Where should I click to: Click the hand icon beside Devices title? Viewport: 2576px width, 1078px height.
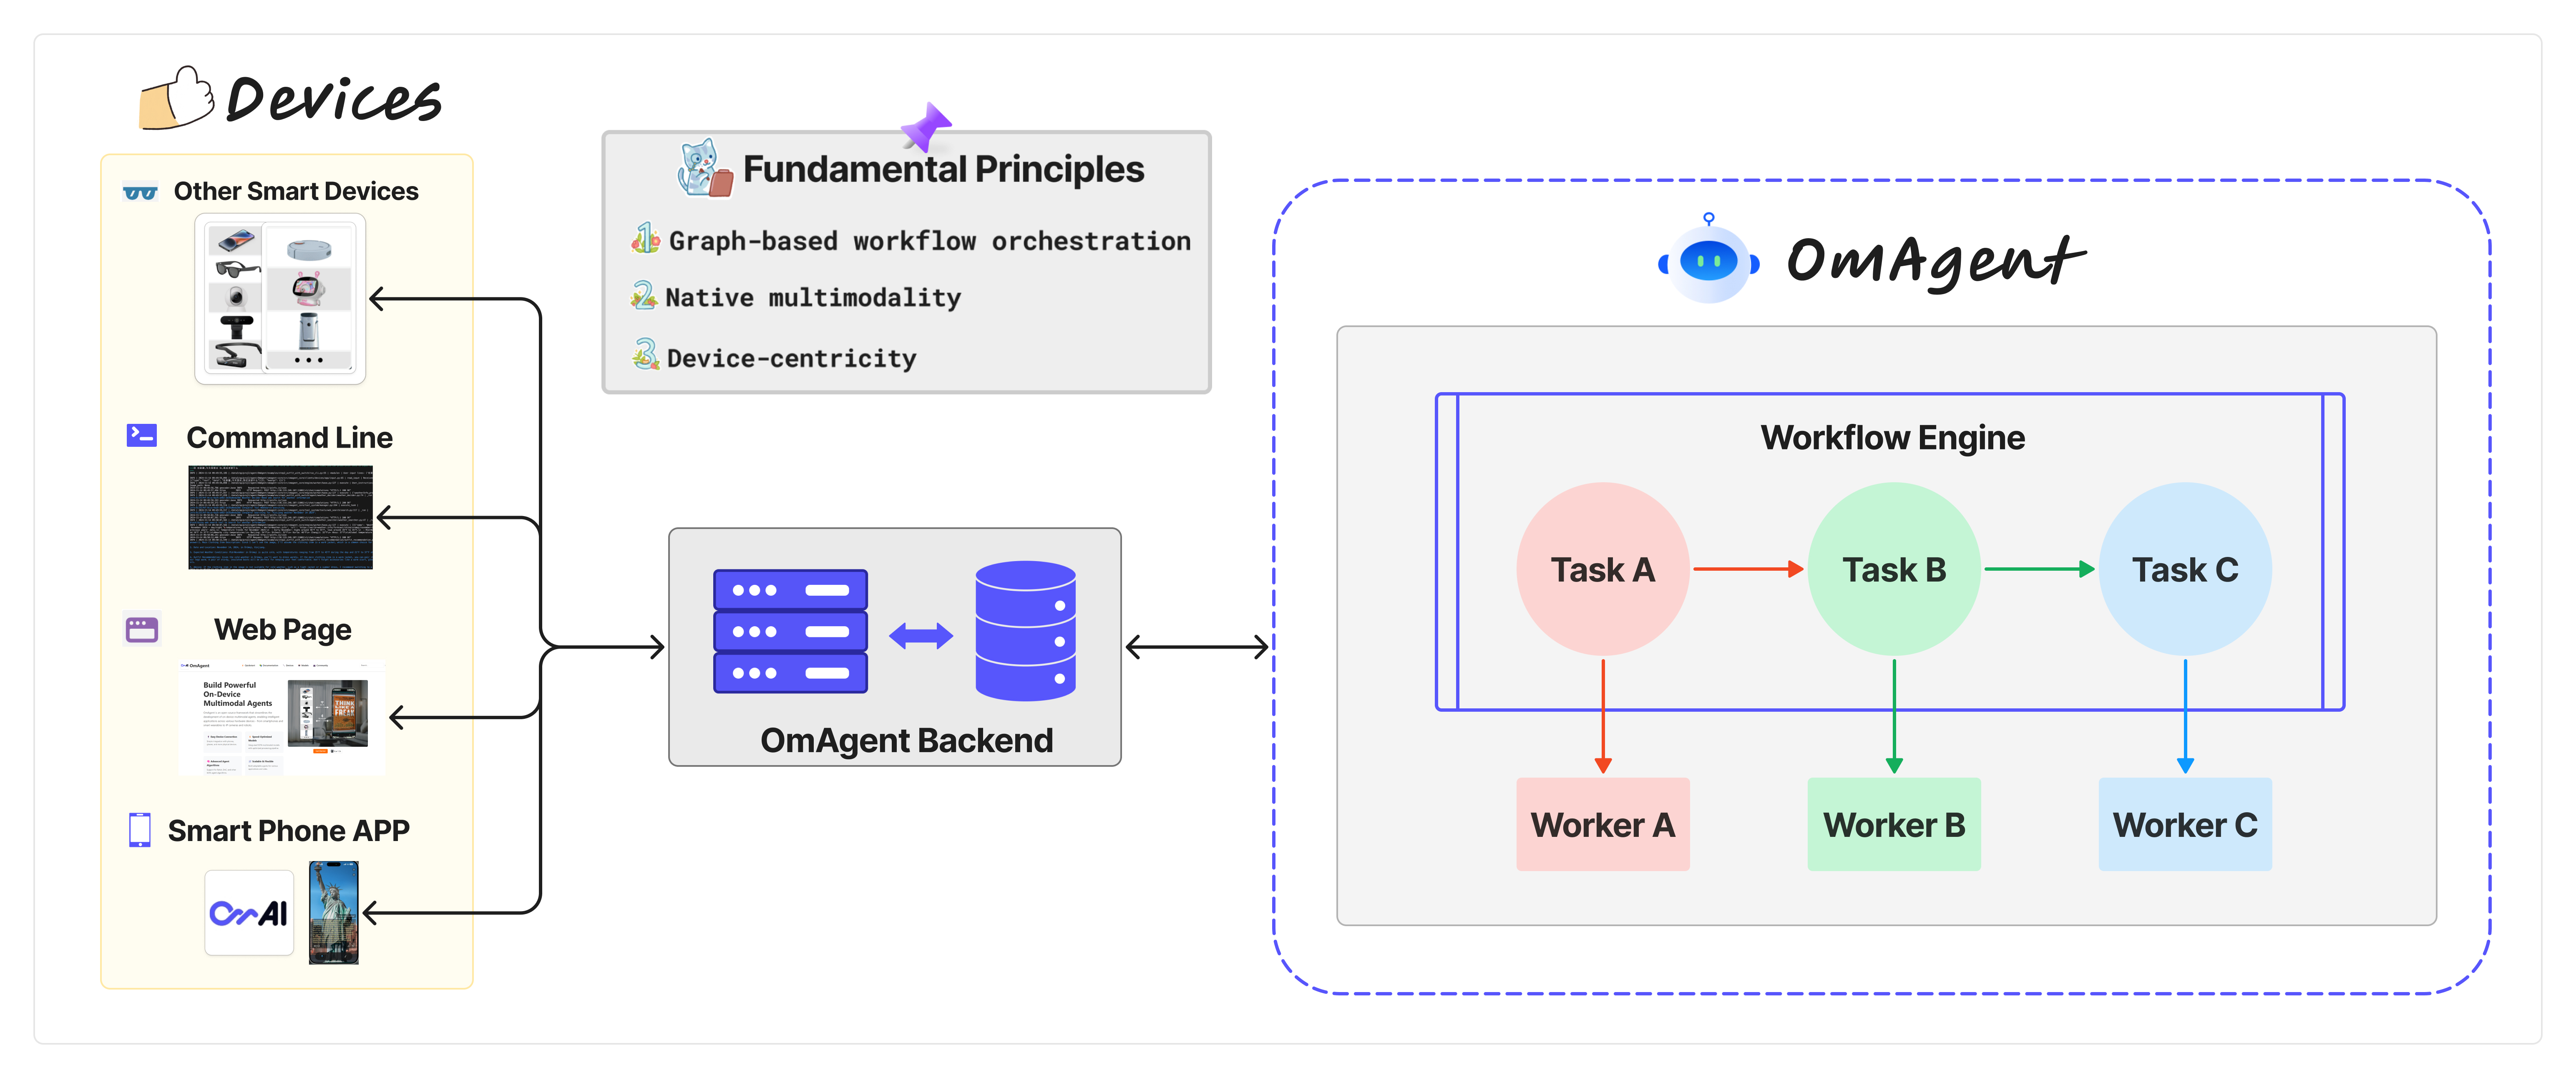coord(177,98)
